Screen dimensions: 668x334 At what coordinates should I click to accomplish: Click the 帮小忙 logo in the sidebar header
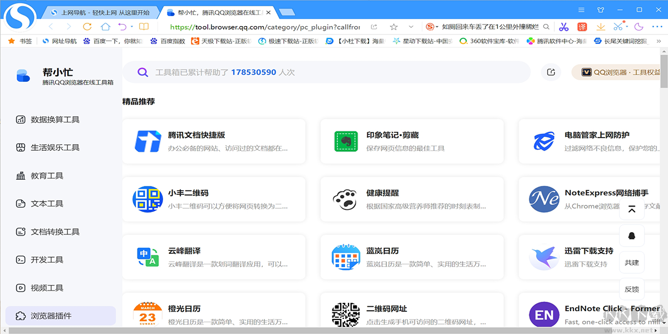[x=23, y=76]
